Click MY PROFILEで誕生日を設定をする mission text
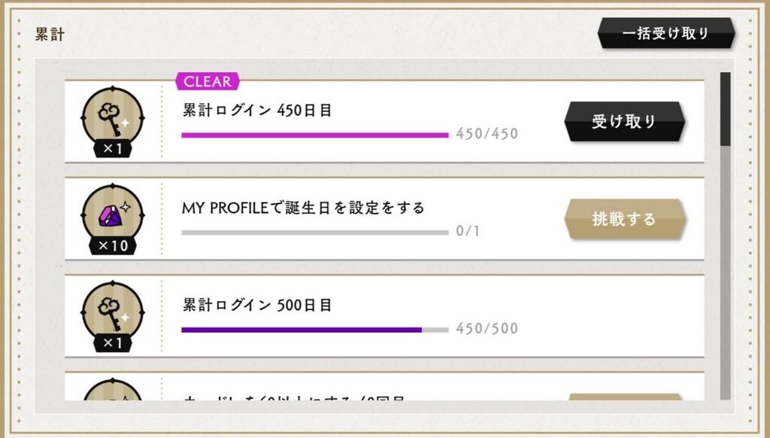 click(x=303, y=208)
